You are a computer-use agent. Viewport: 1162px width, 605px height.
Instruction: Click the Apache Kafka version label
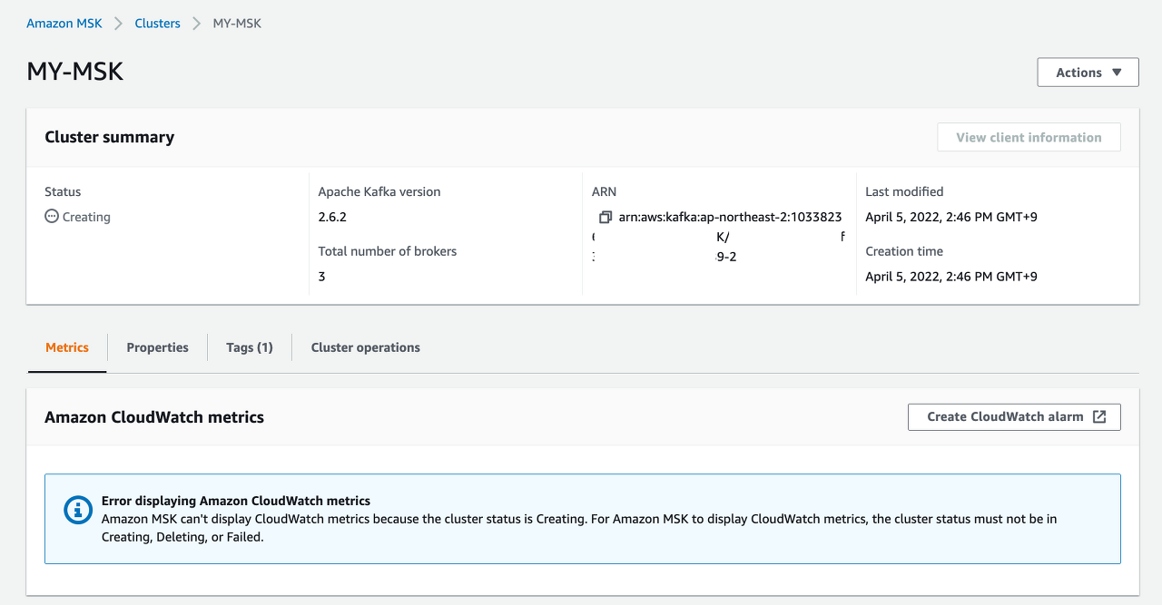pyautogui.click(x=379, y=191)
